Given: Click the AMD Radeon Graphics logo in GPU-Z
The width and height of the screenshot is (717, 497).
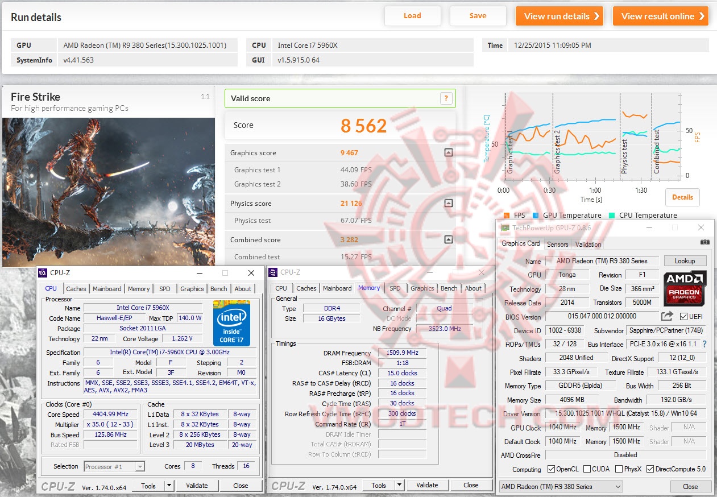Looking at the screenshot, I should click(x=685, y=289).
